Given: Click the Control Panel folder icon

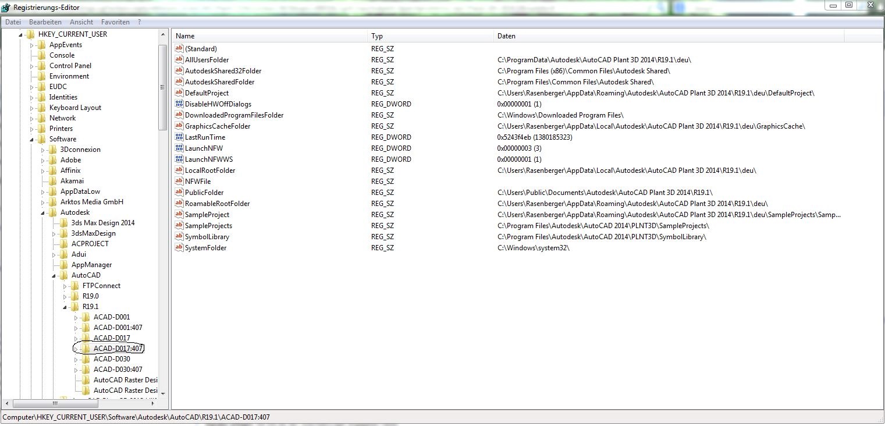Looking at the screenshot, I should [42, 66].
